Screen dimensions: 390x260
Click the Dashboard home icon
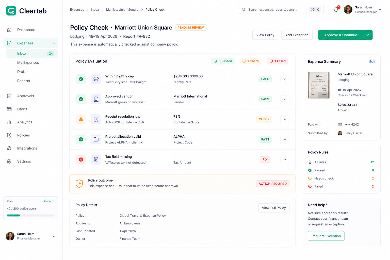tap(9, 30)
